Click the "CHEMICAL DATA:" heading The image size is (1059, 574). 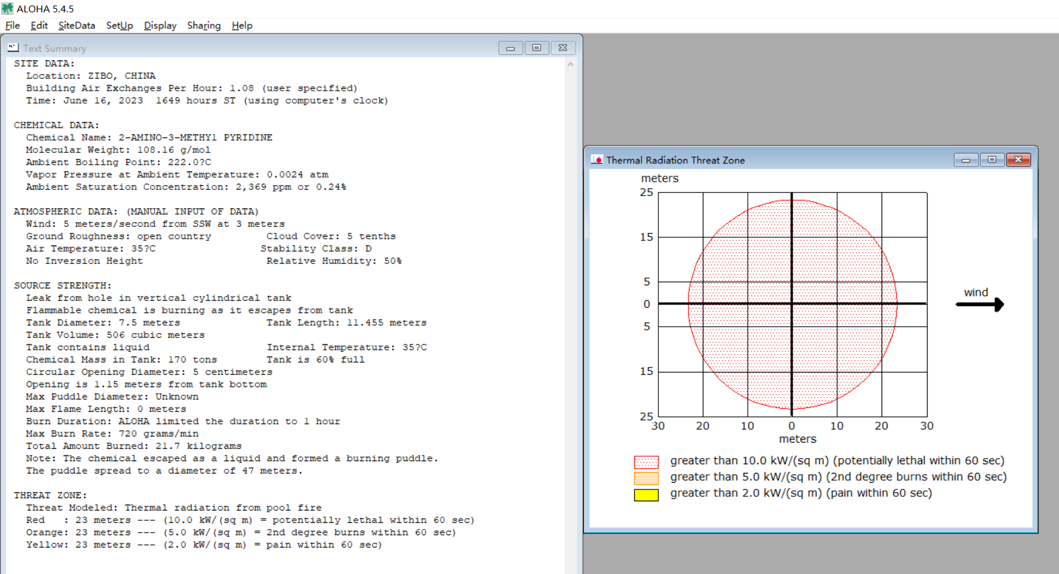coord(57,125)
